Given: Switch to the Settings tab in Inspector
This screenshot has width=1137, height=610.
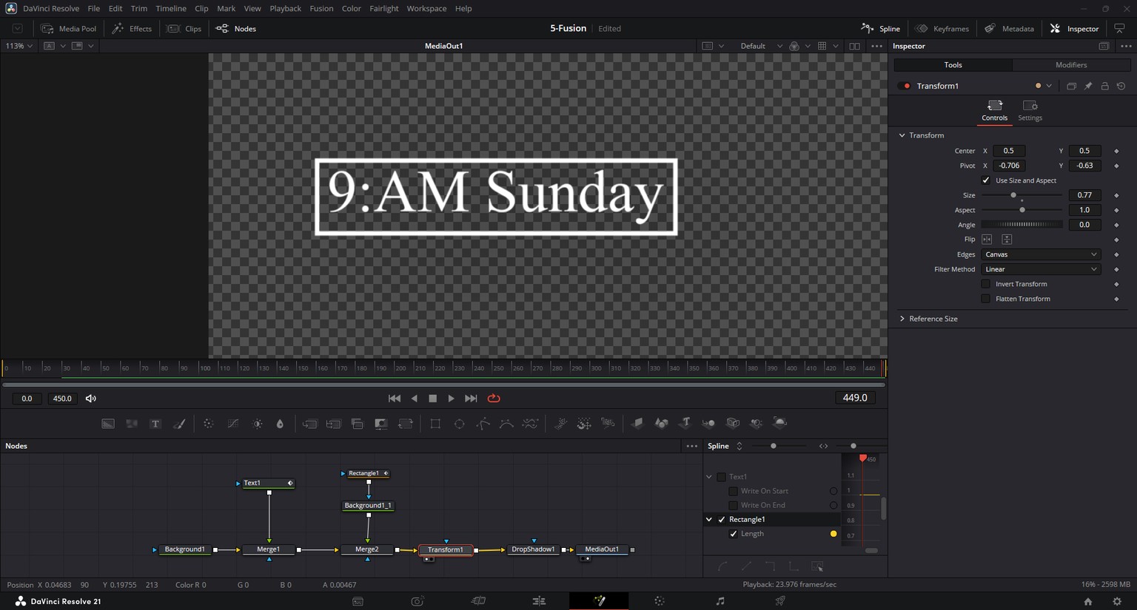Looking at the screenshot, I should coord(1030,110).
